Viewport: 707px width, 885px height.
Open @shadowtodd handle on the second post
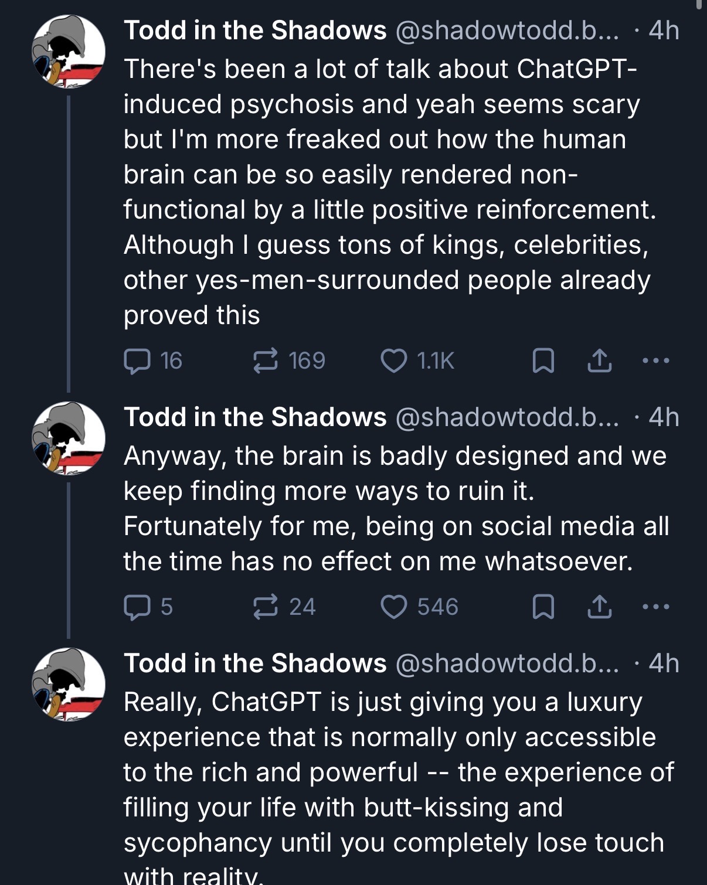507,417
